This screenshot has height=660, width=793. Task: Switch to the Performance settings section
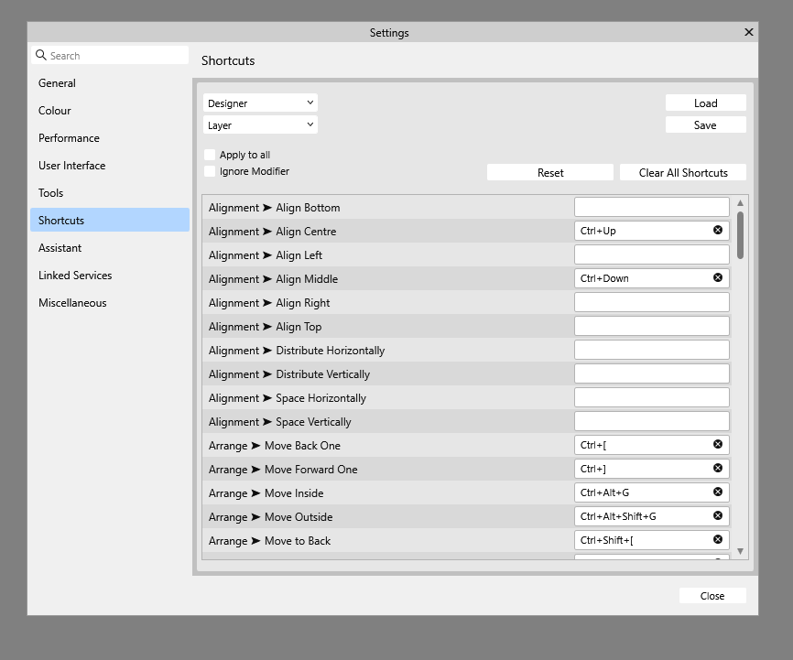coord(69,138)
